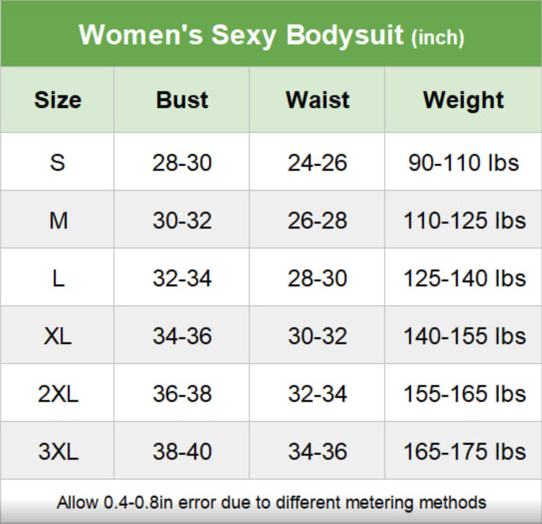542x524 pixels.
Task: Click the Waist column header
Action: 318,100
